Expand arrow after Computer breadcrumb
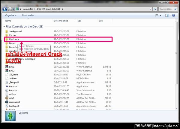 (35, 9)
